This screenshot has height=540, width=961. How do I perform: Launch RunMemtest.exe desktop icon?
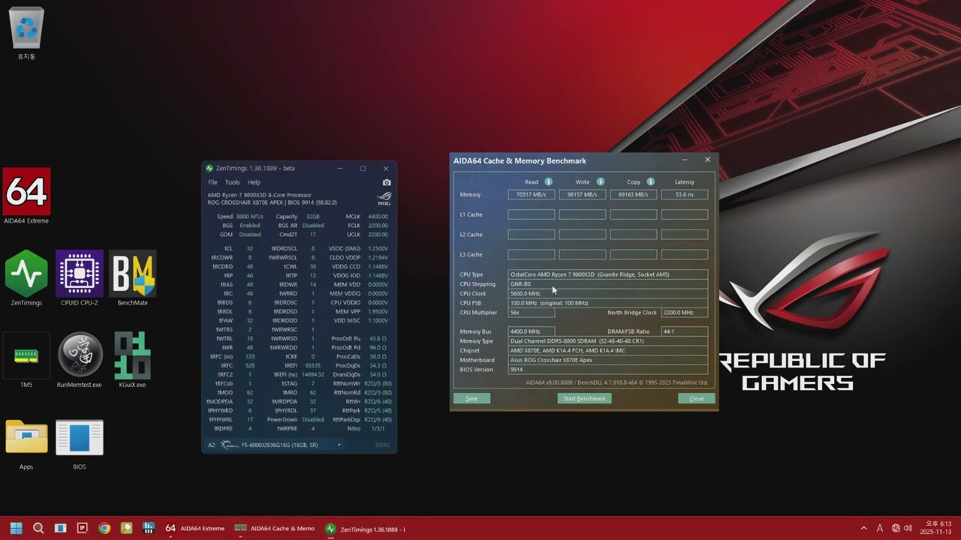80,361
